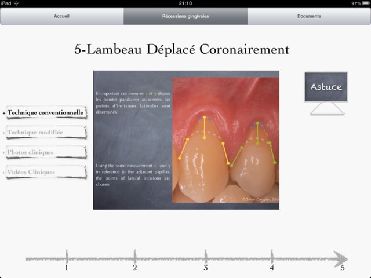Tap the French description text on slide
The image size is (371, 278).
133,102
